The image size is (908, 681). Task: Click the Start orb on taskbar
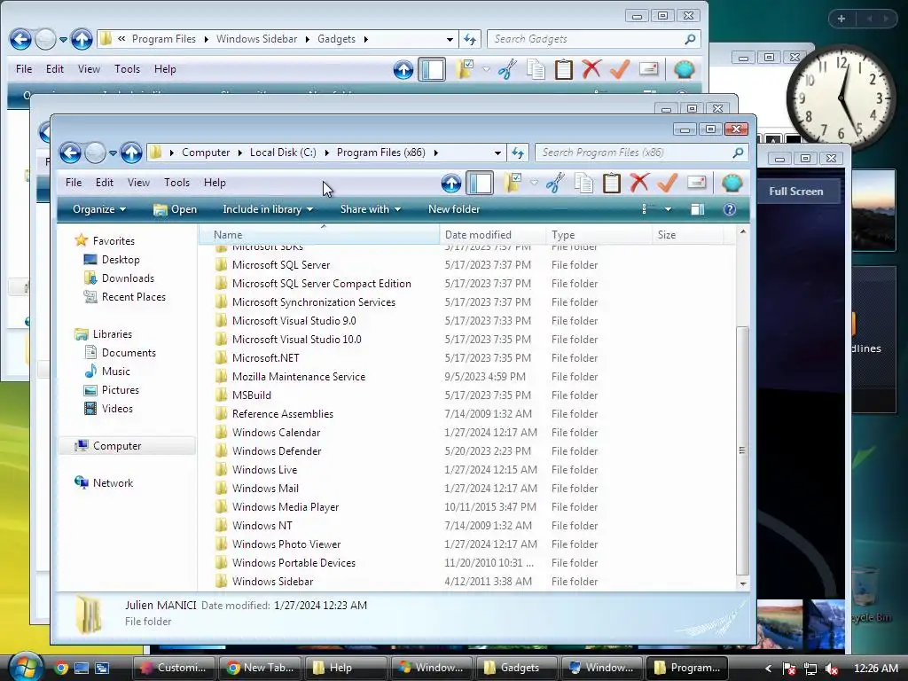pyautogui.click(x=25, y=668)
